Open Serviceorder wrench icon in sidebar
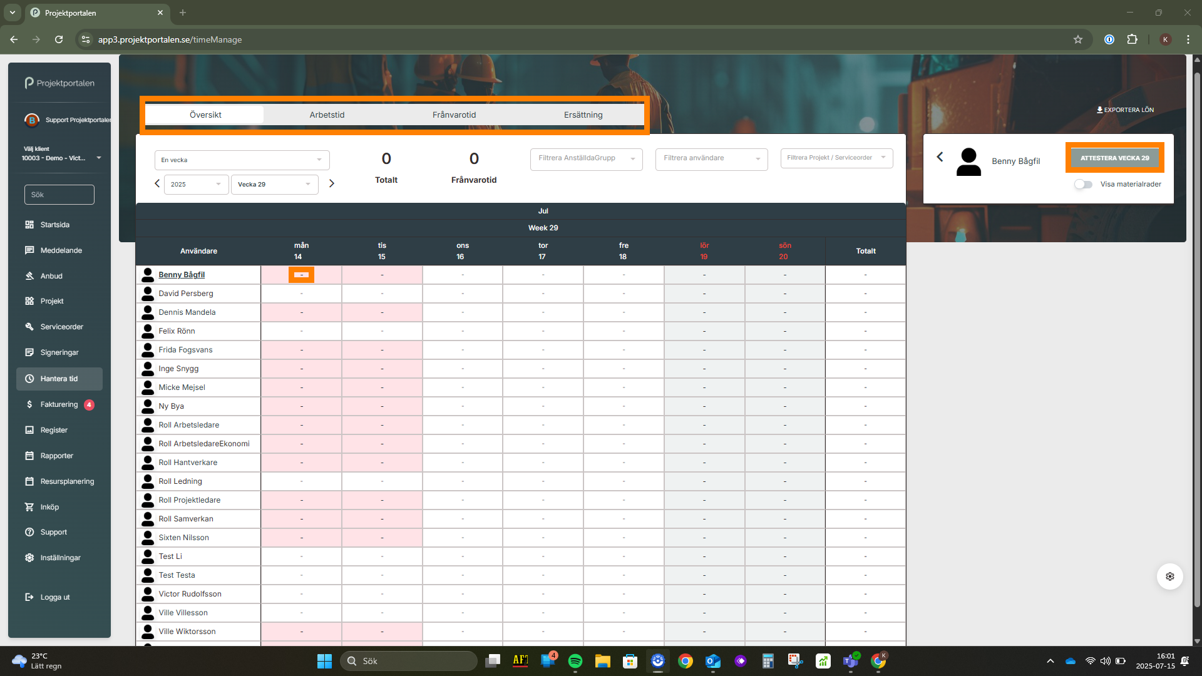Image resolution: width=1202 pixels, height=676 pixels. click(x=29, y=327)
